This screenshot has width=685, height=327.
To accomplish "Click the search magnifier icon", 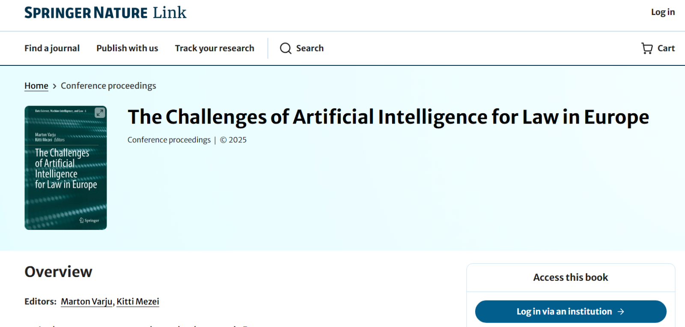I will (286, 48).
